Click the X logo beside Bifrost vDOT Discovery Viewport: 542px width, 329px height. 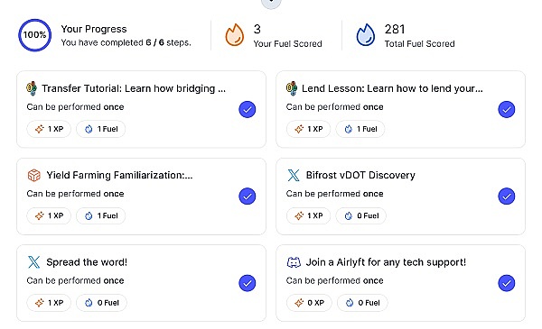(294, 175)
